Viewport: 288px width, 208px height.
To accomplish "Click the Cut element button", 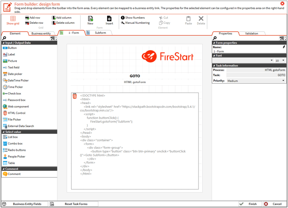I will click(x=164, y=18).
